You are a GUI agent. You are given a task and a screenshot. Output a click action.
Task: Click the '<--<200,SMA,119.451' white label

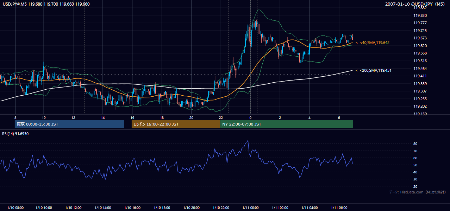(373, 70)
